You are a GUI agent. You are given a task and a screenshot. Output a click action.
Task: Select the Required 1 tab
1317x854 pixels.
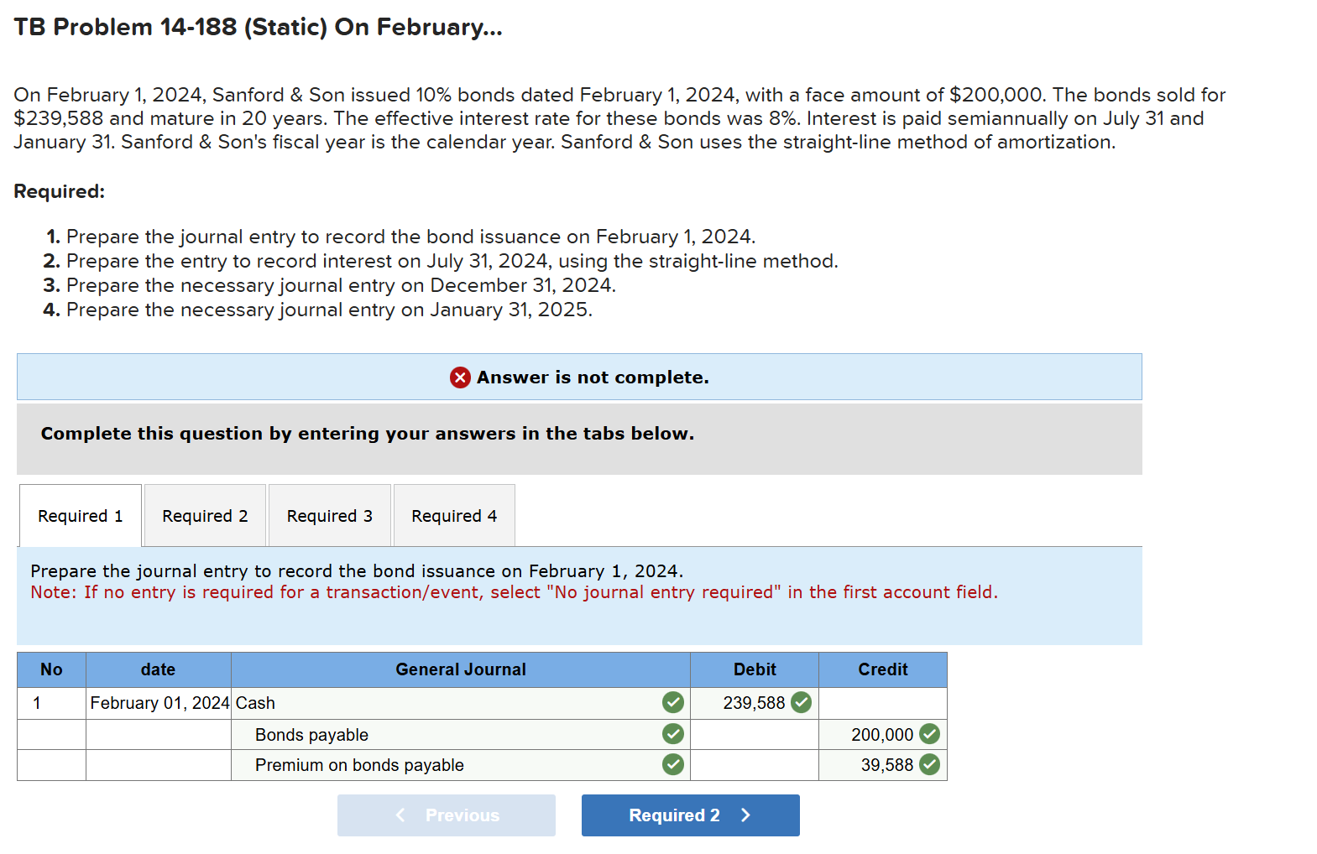(x=80, y=515)
